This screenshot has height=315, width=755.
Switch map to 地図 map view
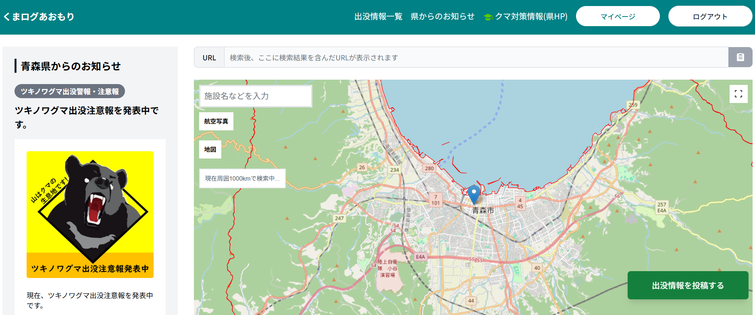point(210,149)
